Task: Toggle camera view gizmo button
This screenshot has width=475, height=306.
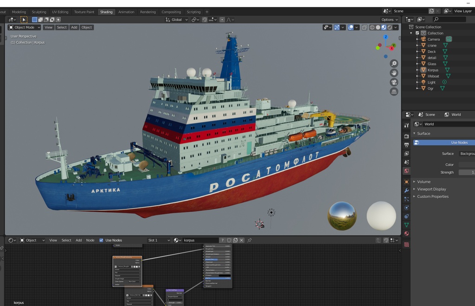Action: point(394,82)
